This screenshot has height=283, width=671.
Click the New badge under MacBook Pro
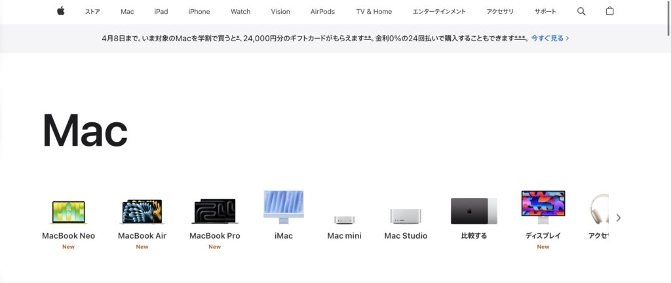tap(215, 246)
